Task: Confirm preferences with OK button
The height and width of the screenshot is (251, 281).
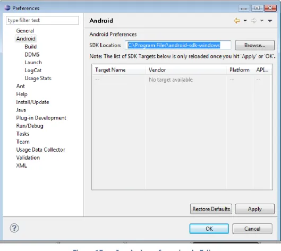Action: [x=209, y=229]
